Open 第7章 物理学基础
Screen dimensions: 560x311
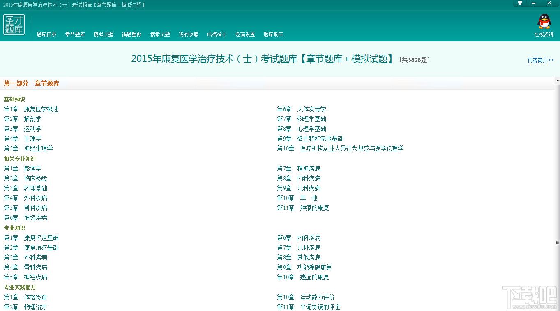pos(302,119)
